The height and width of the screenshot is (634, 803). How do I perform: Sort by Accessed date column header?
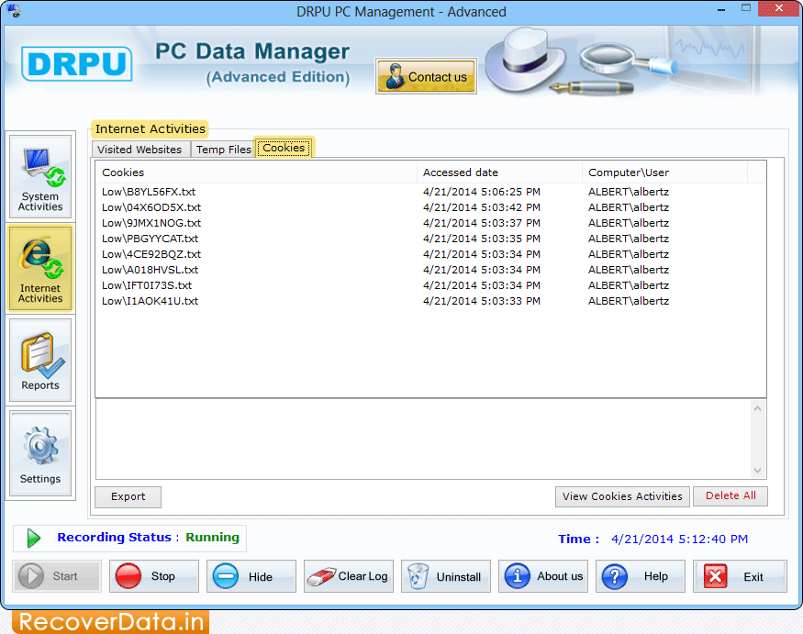tap(499, 172)
